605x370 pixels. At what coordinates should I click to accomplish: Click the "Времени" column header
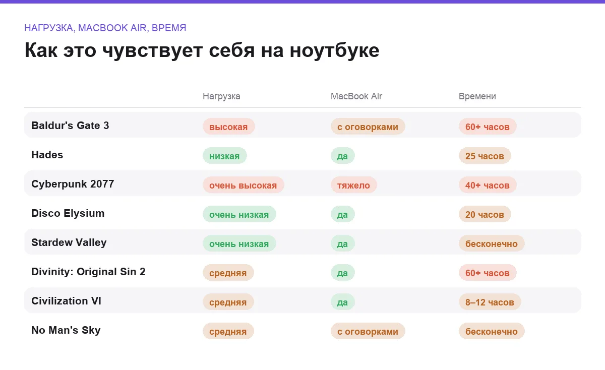tap(477, 96)
